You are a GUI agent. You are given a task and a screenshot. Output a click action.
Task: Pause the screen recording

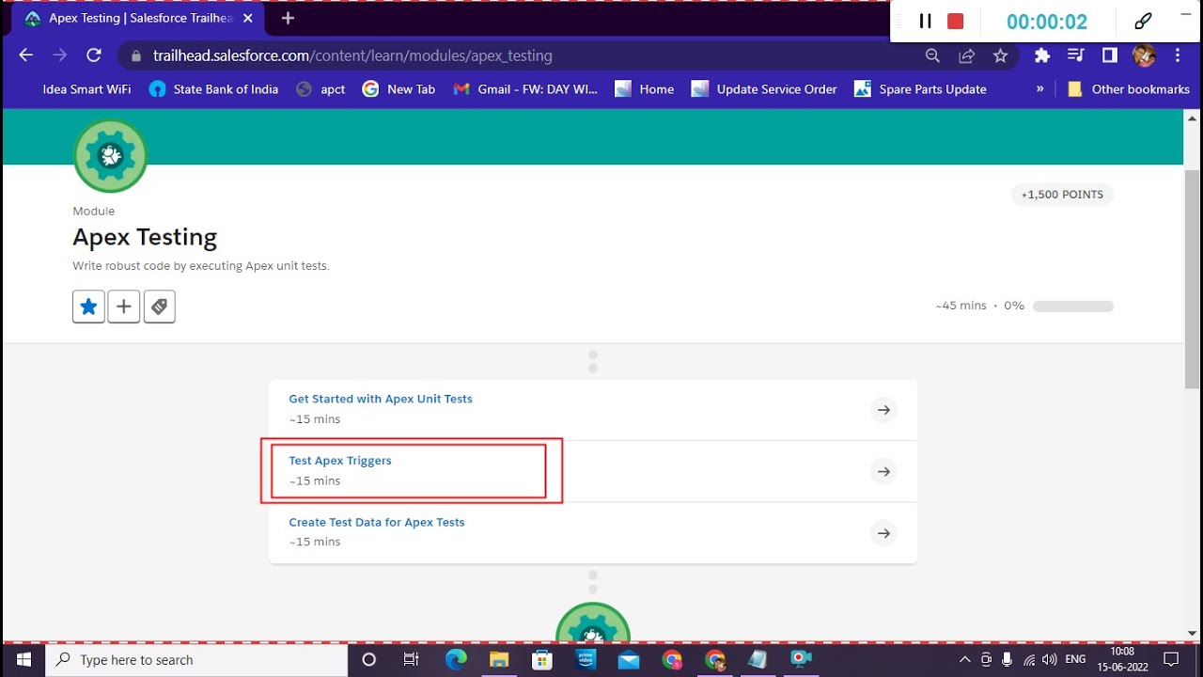coord(925,22)
